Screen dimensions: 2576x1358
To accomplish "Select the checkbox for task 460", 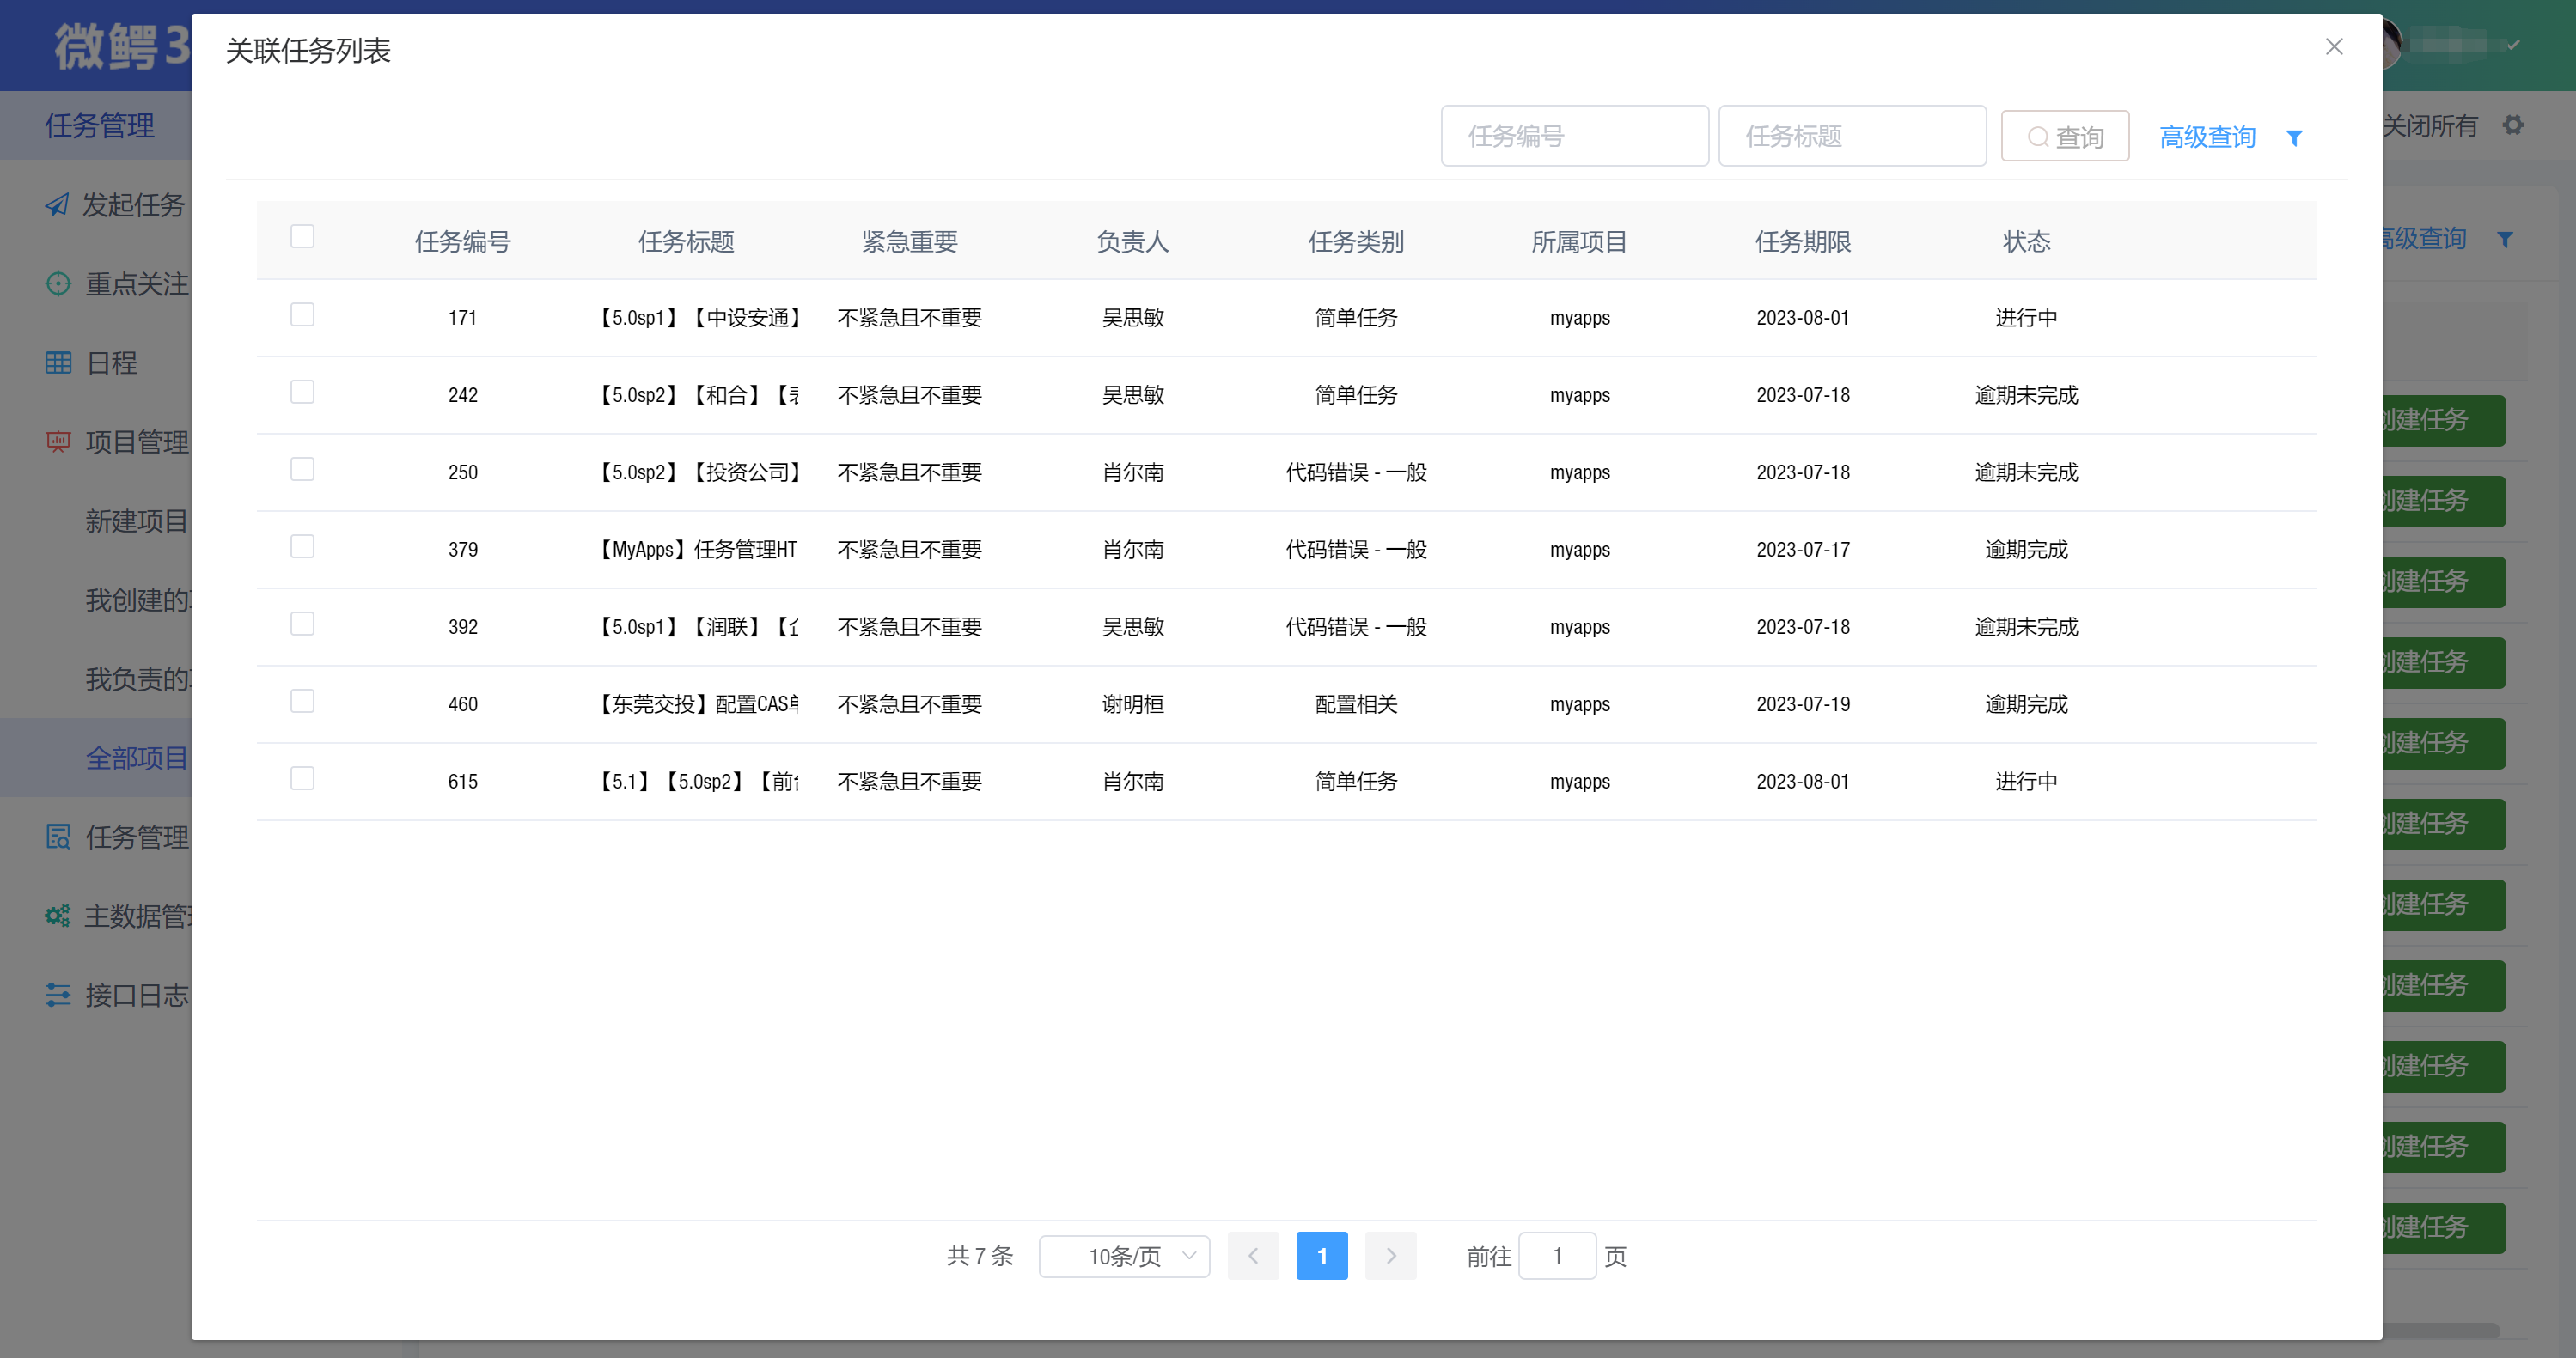I will pos(302,701).
